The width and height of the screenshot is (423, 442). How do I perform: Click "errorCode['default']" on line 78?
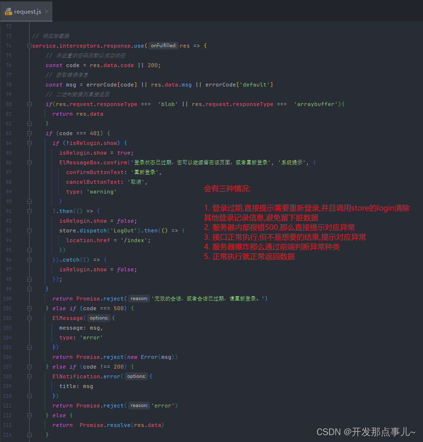239,85
